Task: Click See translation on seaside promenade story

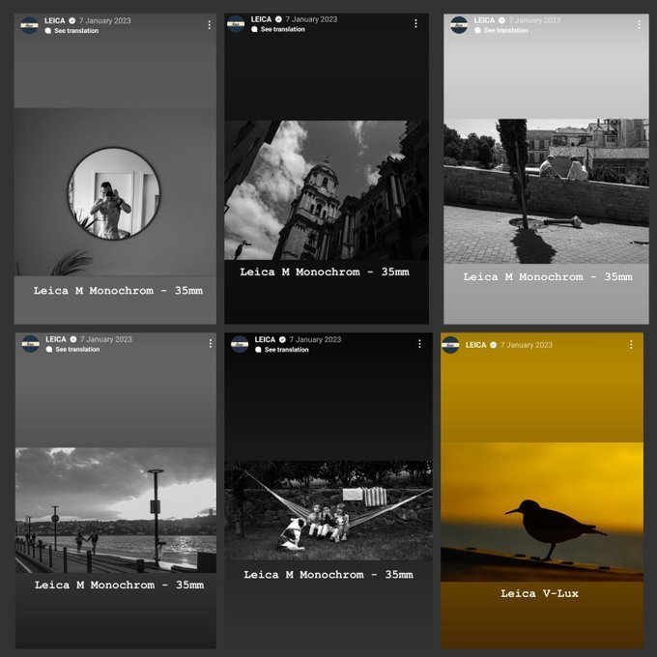Action: 77,350
